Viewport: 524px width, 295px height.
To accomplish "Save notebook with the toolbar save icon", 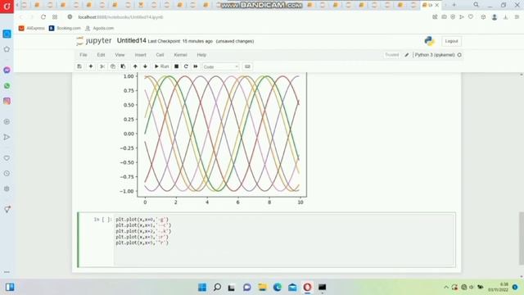I will [79, 66].
